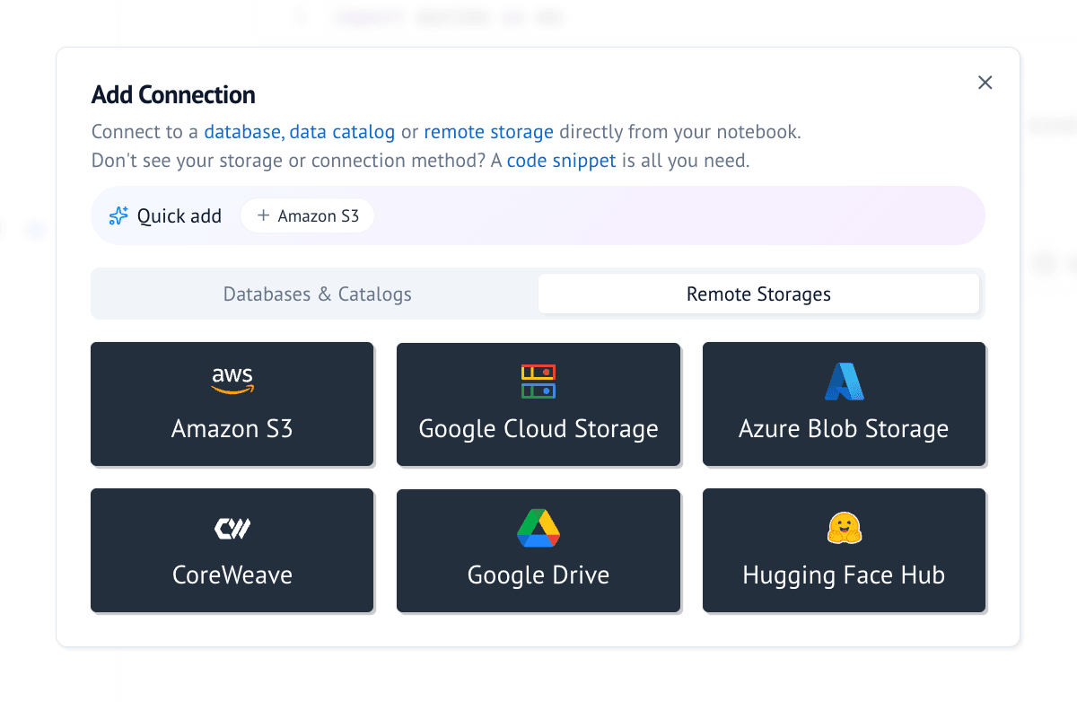Close the Add Connection dialog
The image size is (1077, 702).
pos(985,83)
